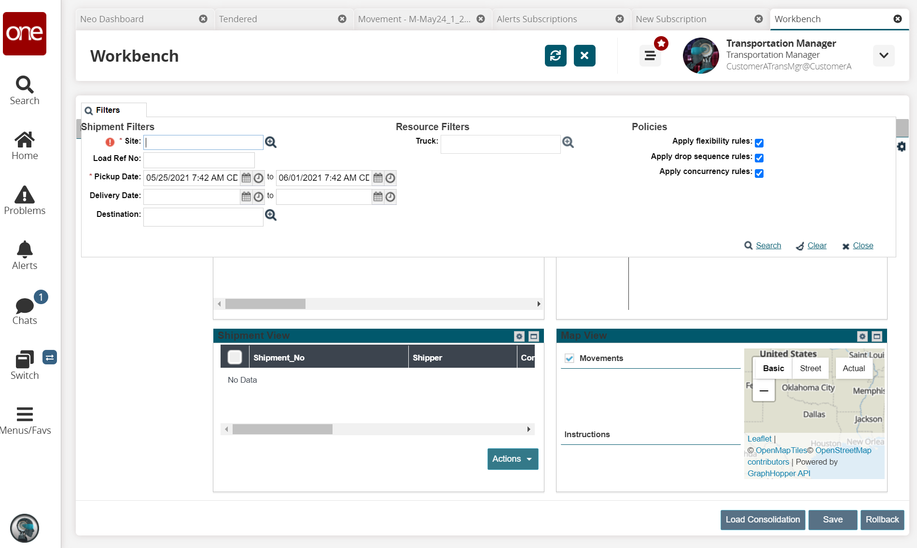Click the Rollback button

click(882, 520)
